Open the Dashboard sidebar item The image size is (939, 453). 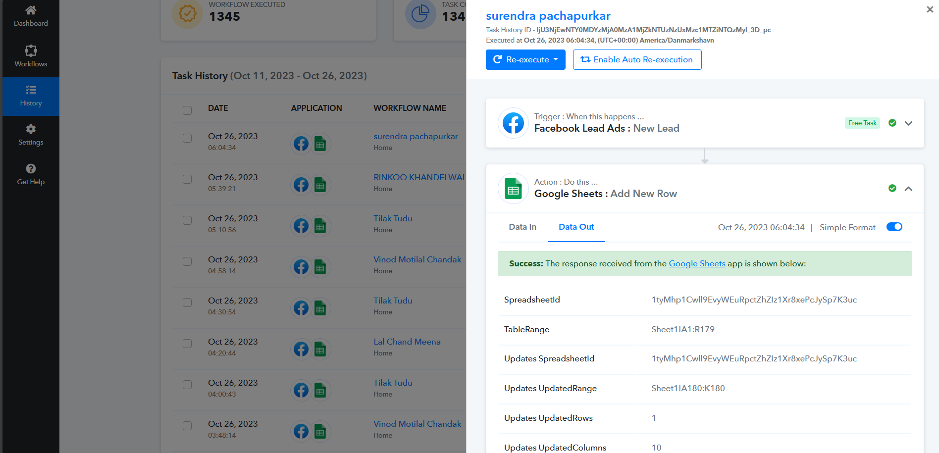pyautogui.click(x=31, y=16)
